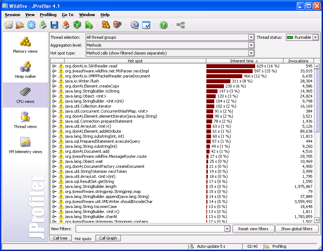Open Heap walker in sidebar
The image size is (323, 251).
25,70
